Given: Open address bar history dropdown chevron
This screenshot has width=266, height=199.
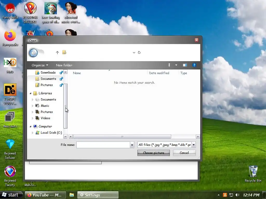Looking at the screenshot, I should pos(134,53).
